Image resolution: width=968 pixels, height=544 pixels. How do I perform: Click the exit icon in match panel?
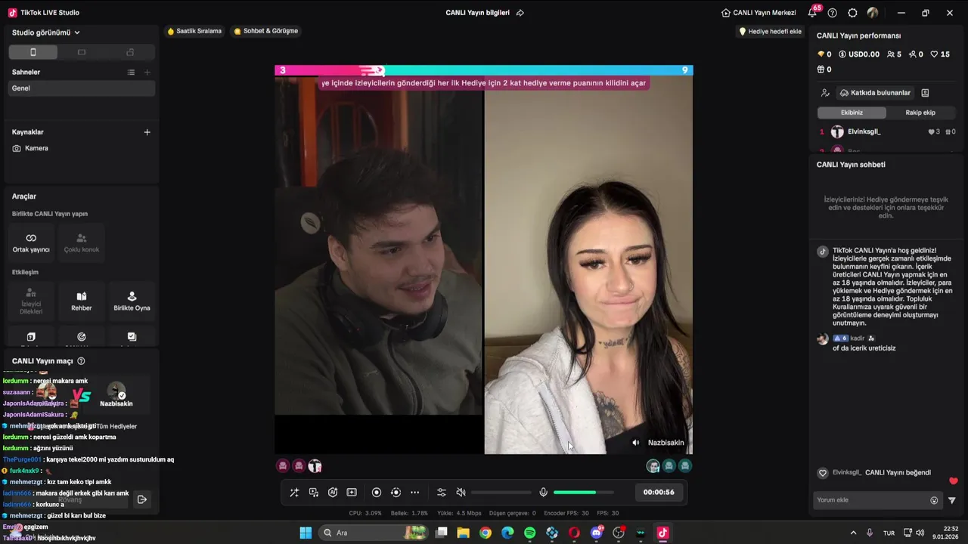[141, 499]
